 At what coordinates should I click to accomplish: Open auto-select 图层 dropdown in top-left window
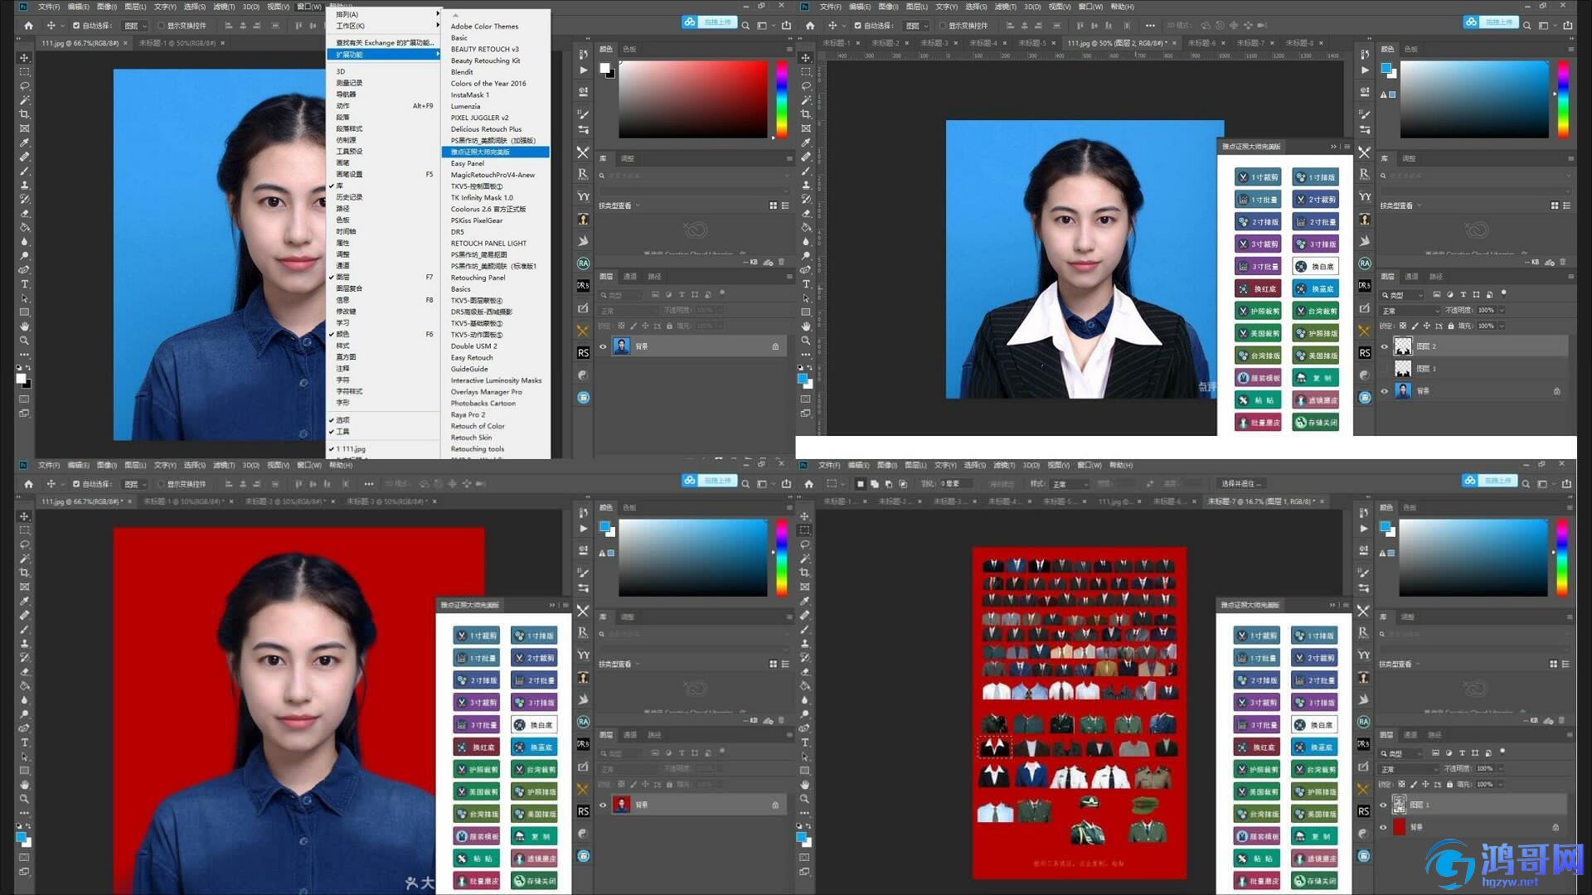135,26
